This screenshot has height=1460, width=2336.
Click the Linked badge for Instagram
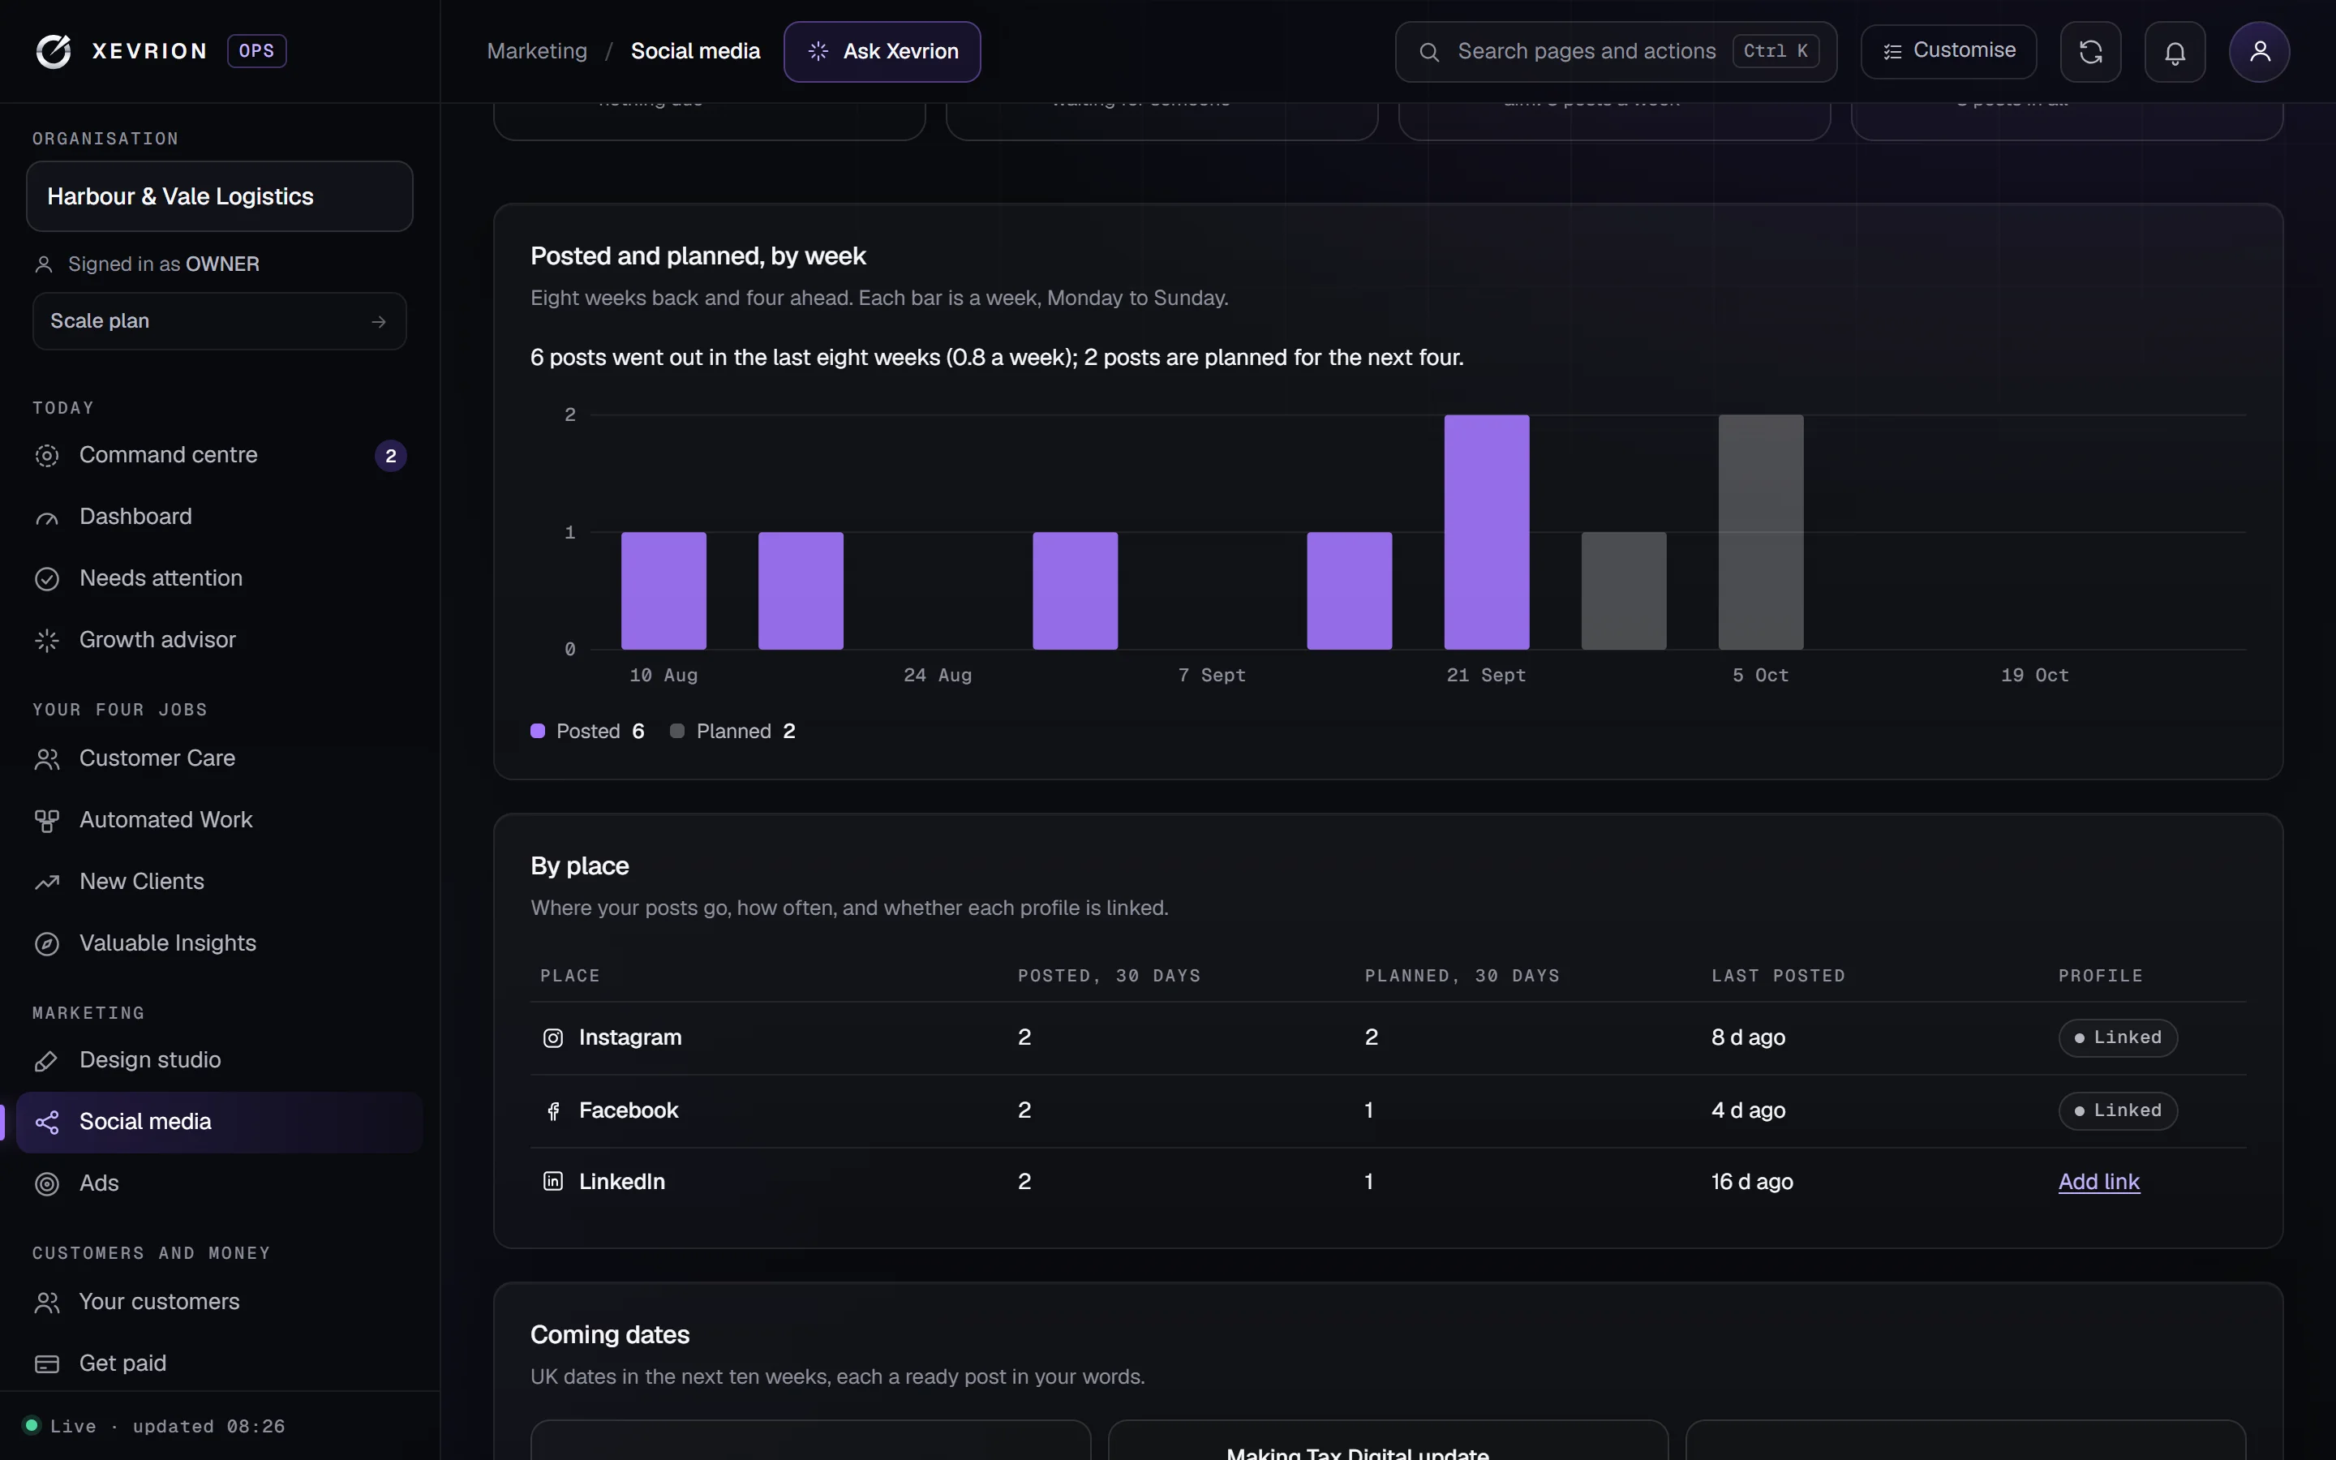(2118, 1038)
